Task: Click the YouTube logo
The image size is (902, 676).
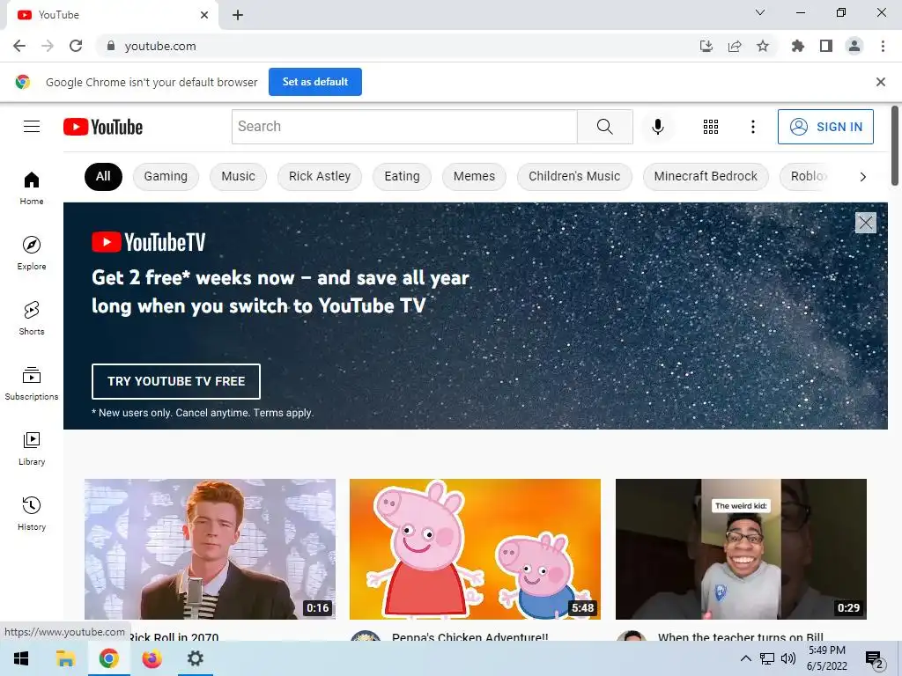Action: [x=103, y=127]
